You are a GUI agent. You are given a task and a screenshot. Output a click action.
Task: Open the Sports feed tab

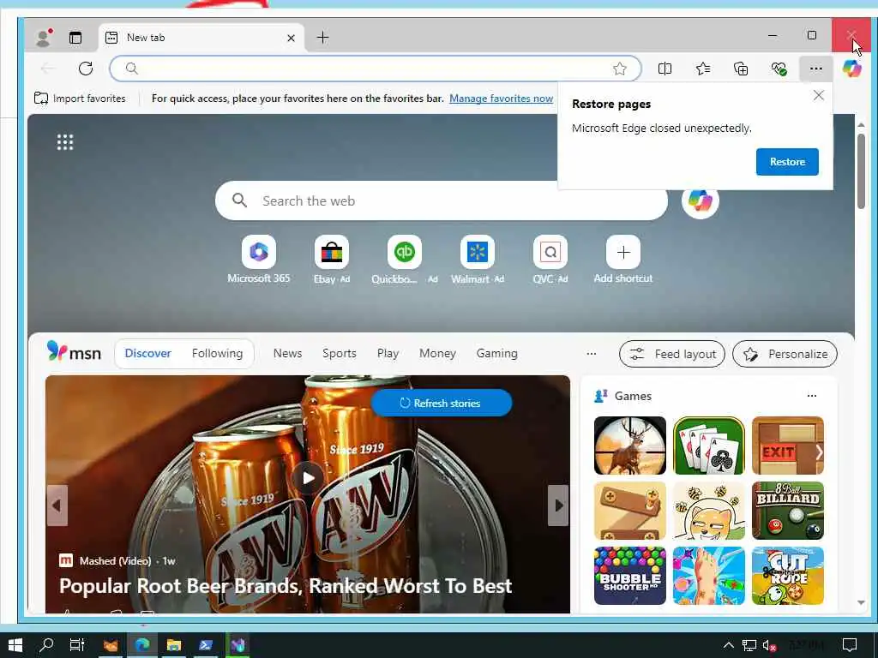(340, 354)
